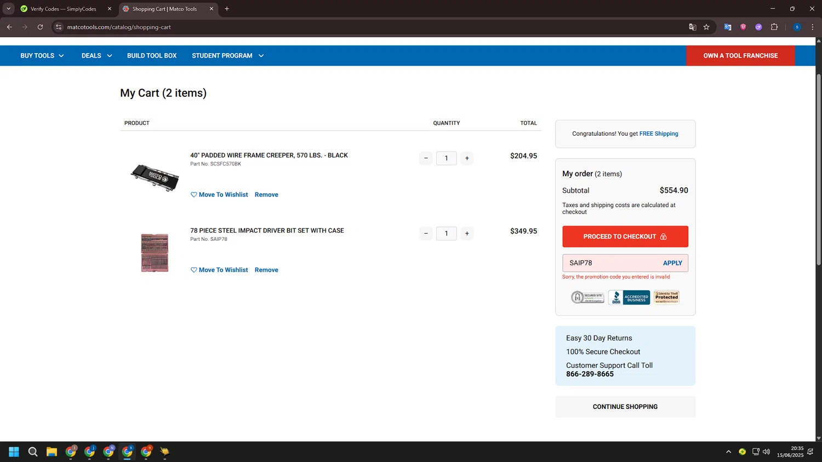This screenshot has height=462, width=822.
Task: Click Continue Shopping button
Action: point(625,407)
